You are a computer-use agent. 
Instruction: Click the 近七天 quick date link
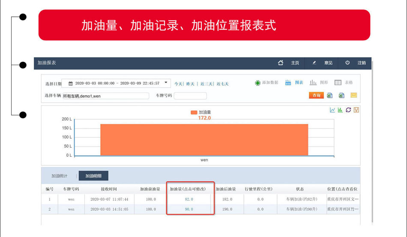222,84
